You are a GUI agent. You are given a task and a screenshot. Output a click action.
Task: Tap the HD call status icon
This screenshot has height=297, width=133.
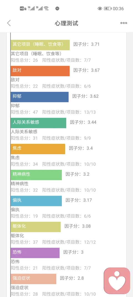click(x=23, y=9)
